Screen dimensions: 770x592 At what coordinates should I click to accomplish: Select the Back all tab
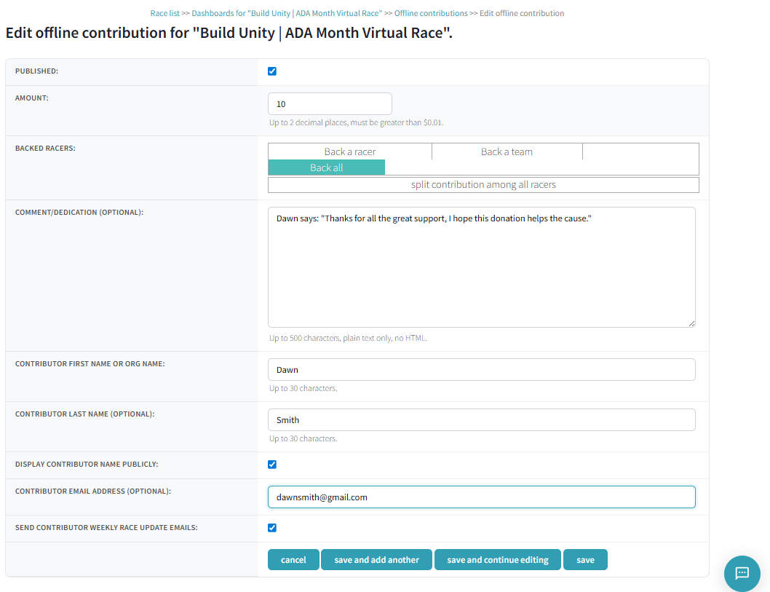click(326, 167)
